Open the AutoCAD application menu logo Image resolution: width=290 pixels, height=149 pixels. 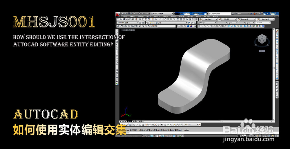[x=117, y=14]
